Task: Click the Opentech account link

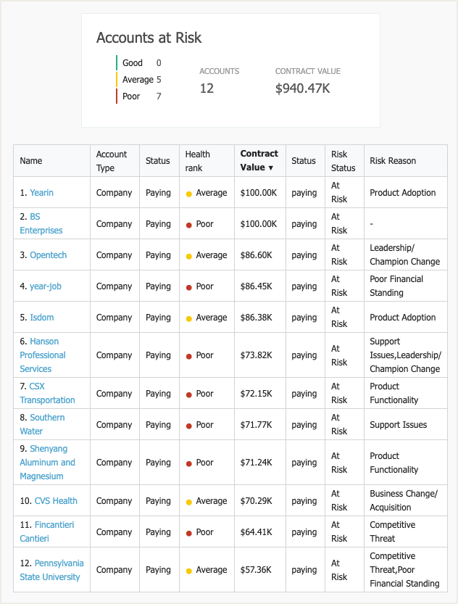Action: [x=48, y=255]
